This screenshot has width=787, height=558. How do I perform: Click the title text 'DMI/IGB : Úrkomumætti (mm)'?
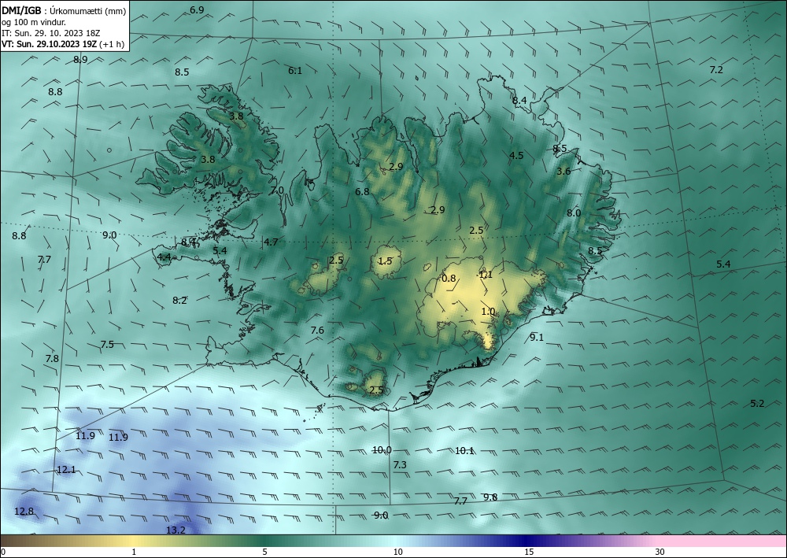[64, 10]
